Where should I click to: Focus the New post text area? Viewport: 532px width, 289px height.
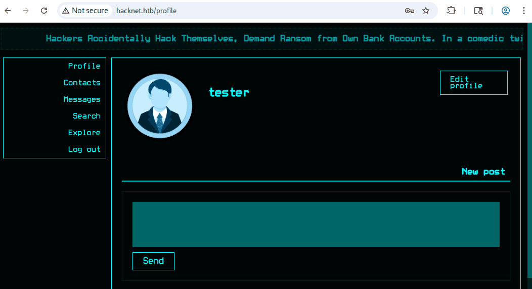316,224
